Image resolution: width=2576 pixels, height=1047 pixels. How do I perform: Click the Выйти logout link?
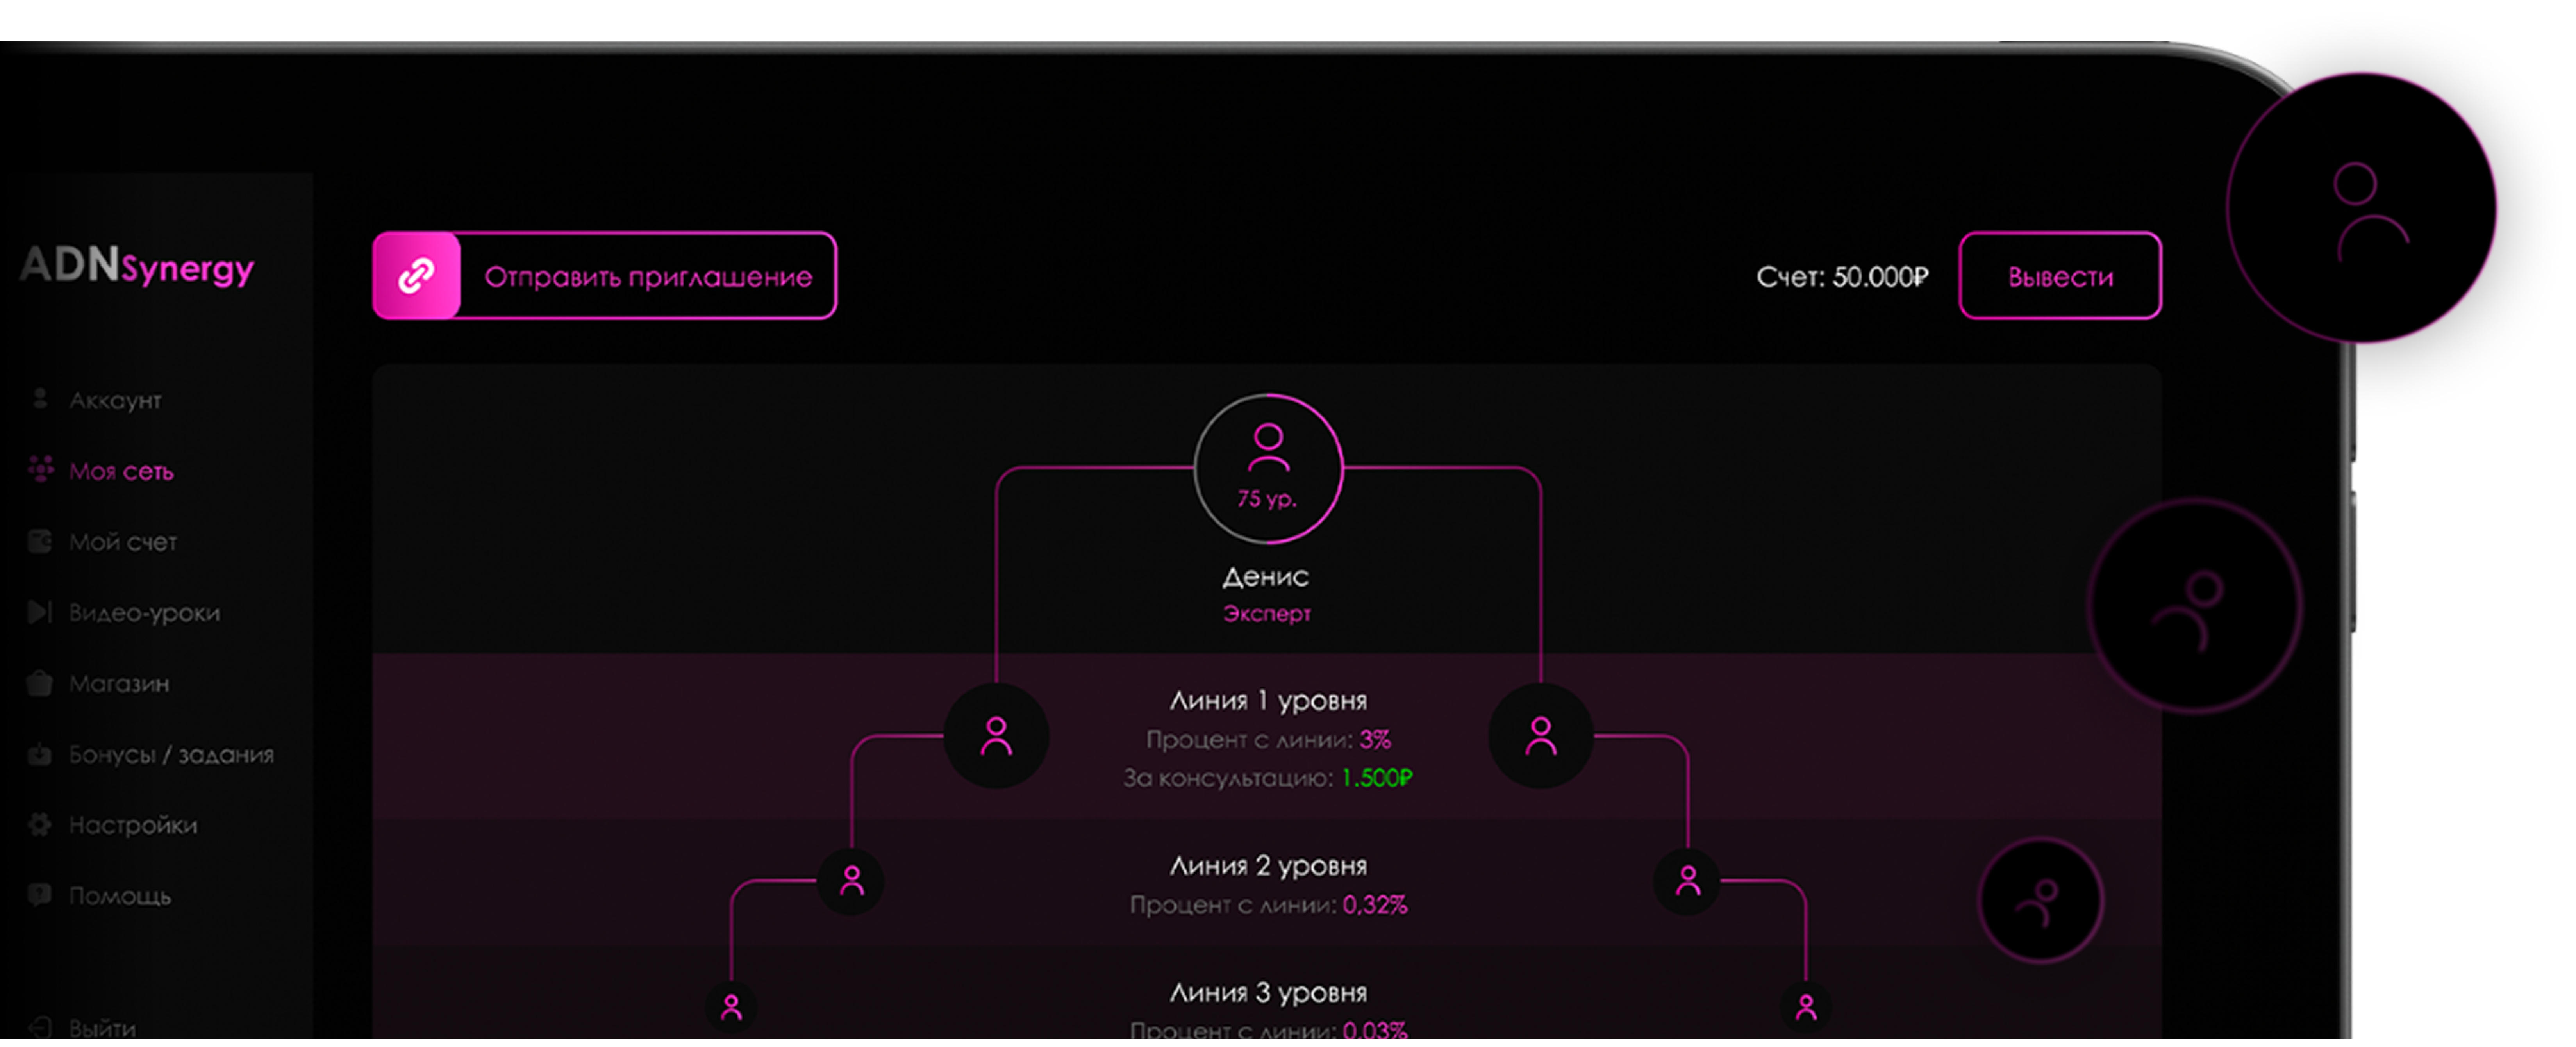coord(102,1027)
